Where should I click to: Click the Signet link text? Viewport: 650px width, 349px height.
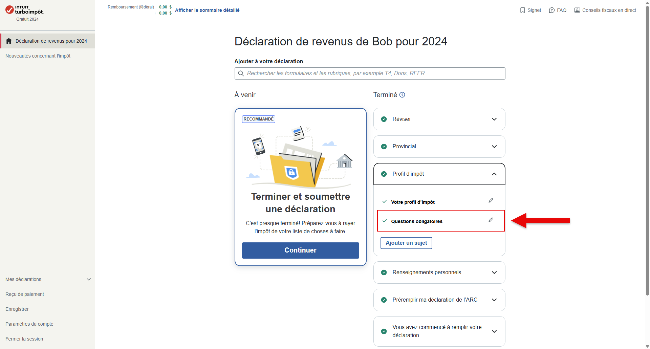[534, 10]
